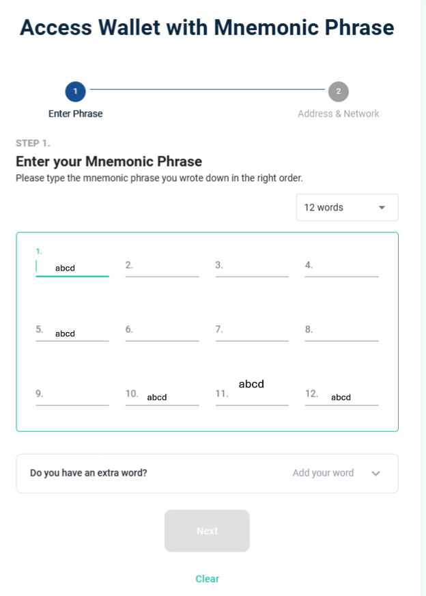Expand the extra word chevron

[x=375, y=474]
